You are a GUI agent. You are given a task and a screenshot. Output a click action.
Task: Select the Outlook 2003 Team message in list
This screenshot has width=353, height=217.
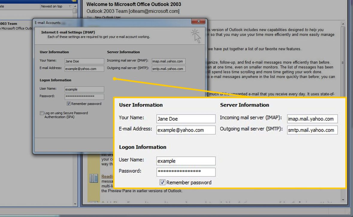click(16, 26)
